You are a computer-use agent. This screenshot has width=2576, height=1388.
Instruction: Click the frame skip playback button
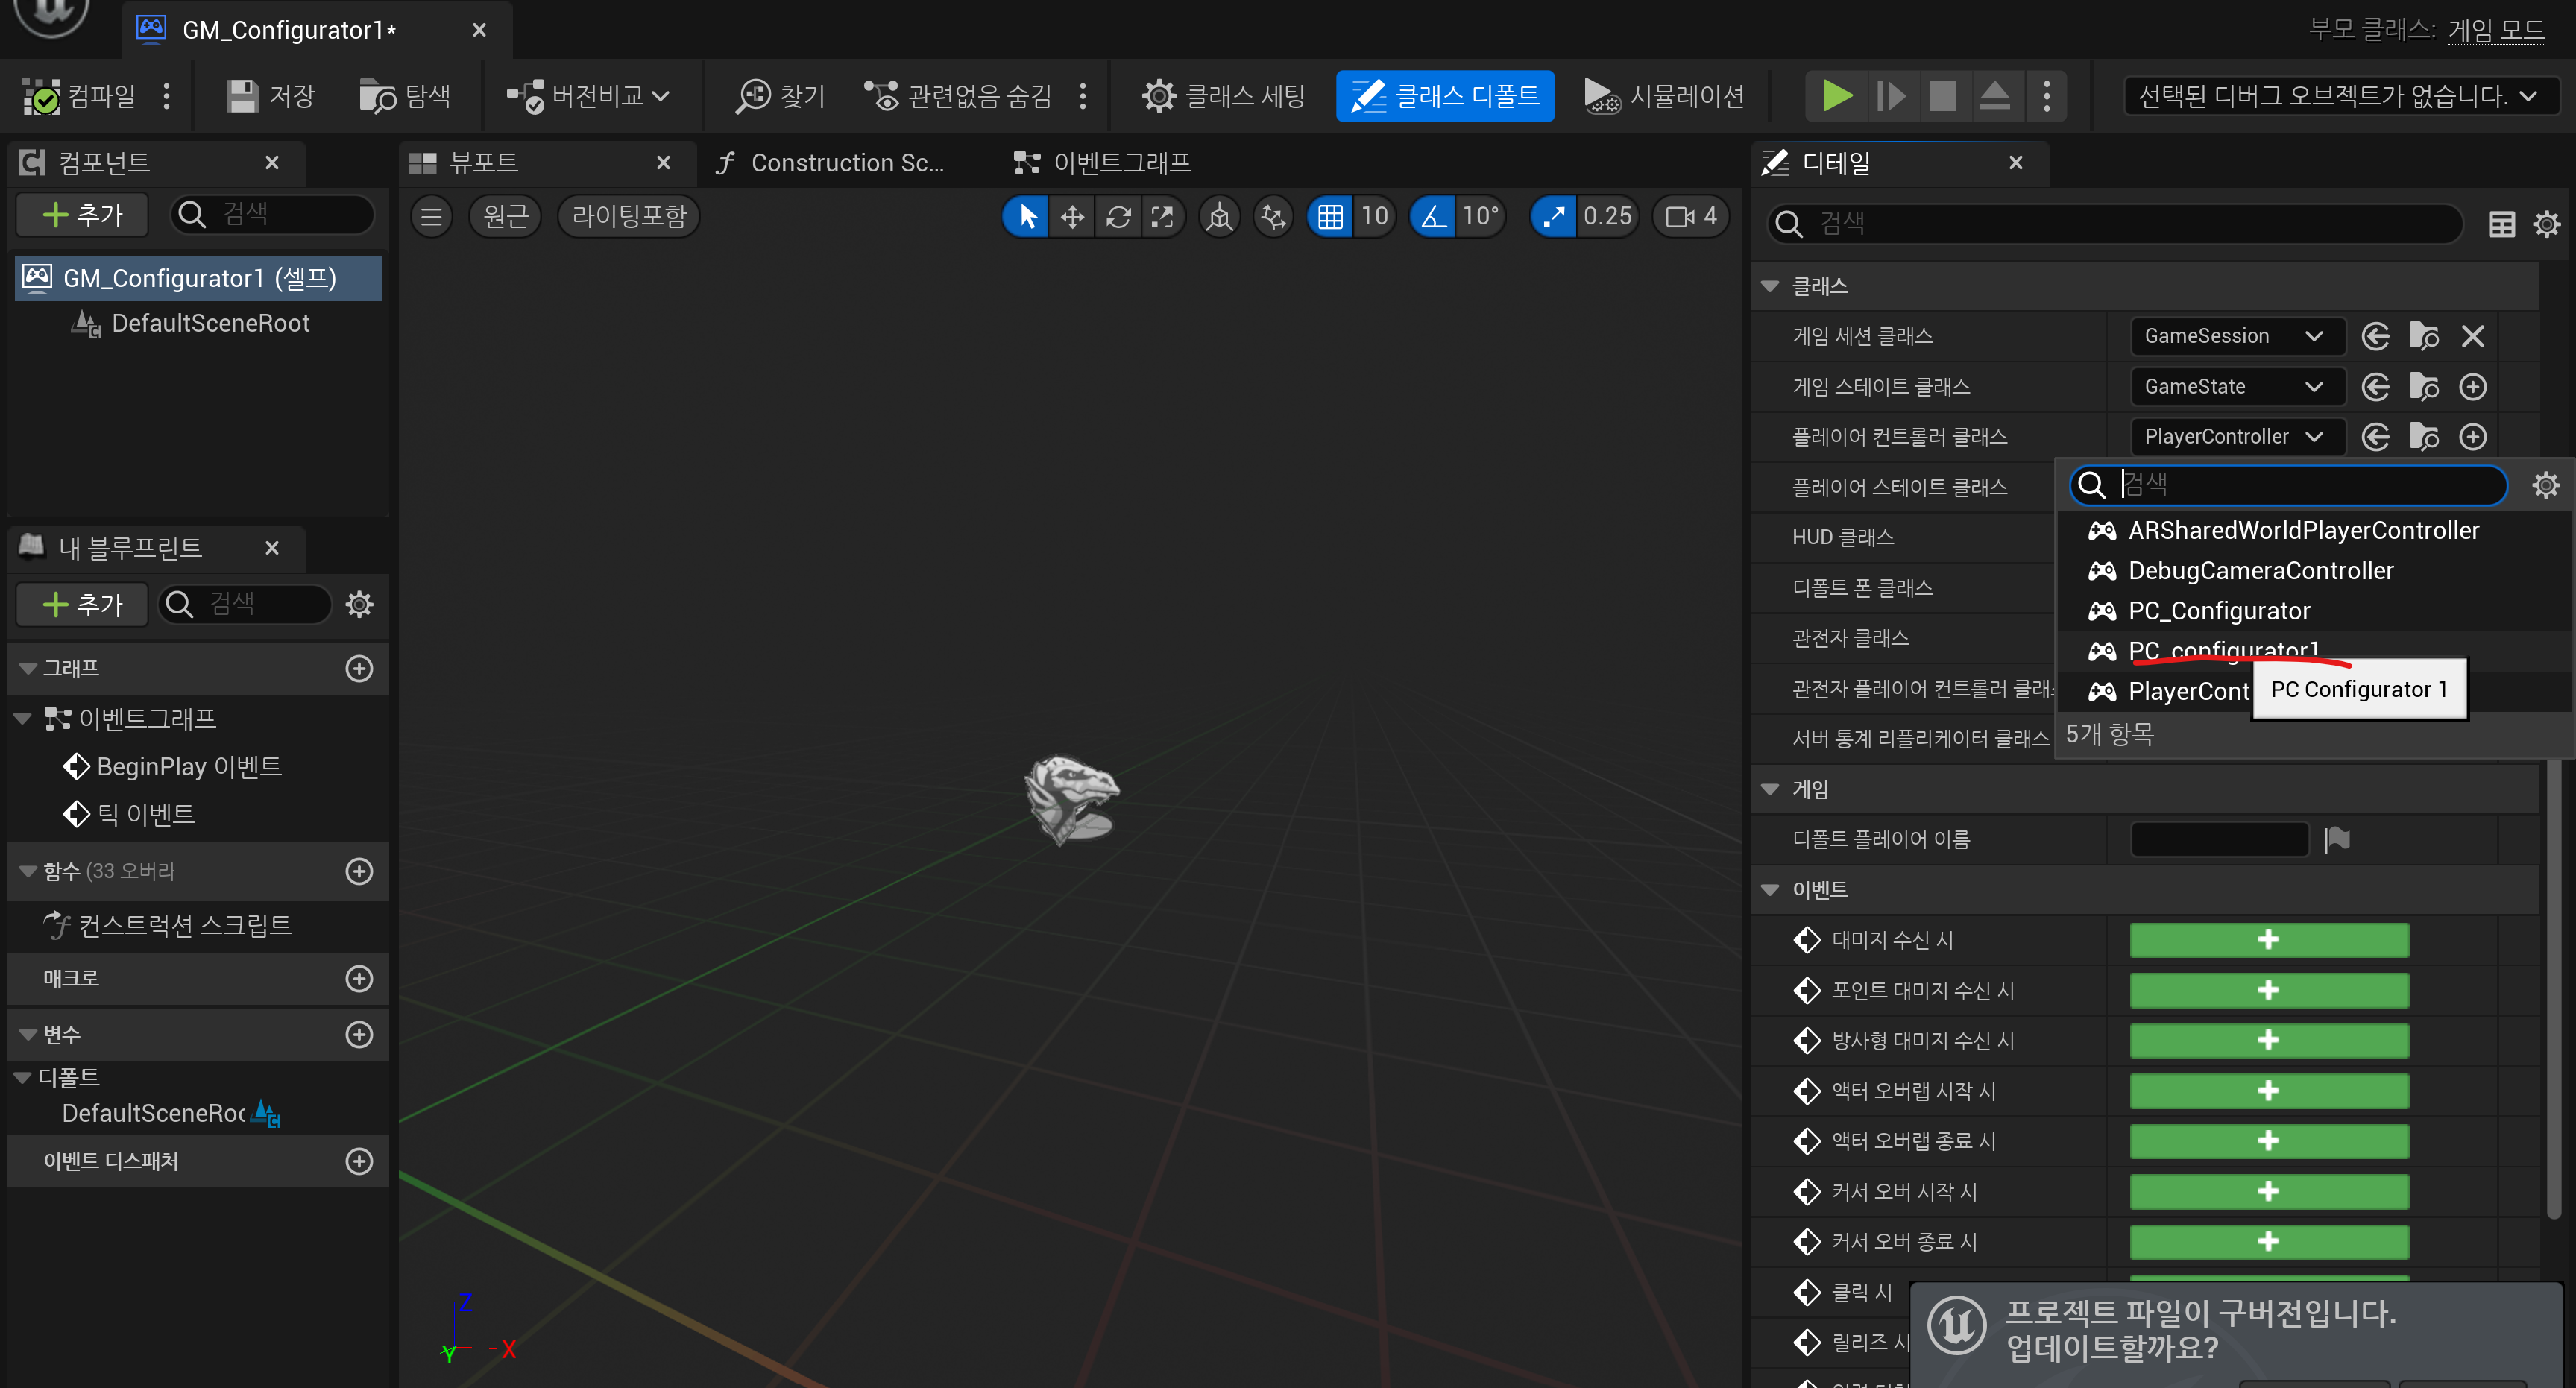(1890, 96)
